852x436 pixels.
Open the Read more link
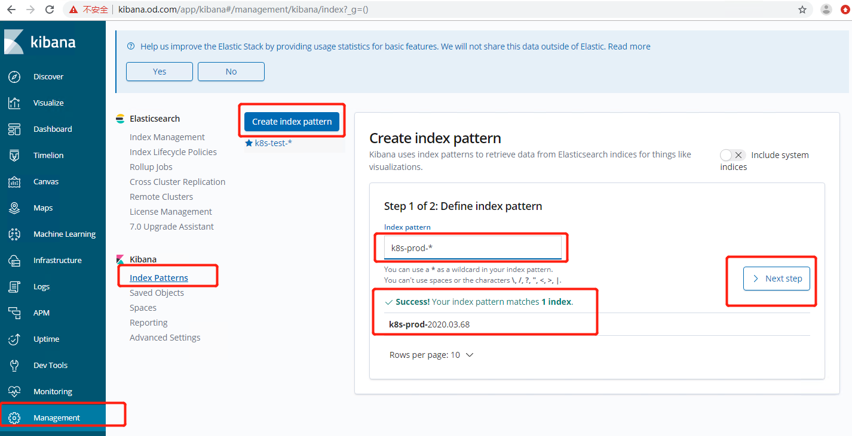click(x=629, y=47)
